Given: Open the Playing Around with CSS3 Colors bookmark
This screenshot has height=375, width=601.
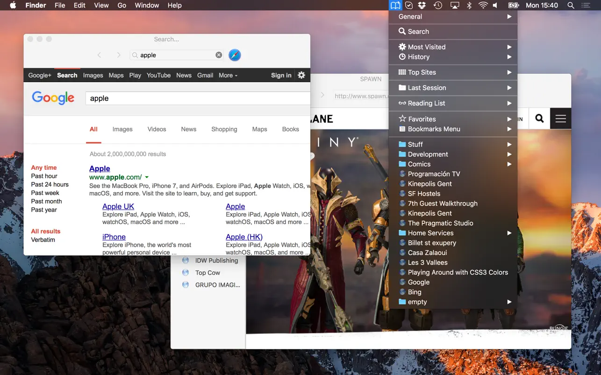Looking at the screenshot, I should coord(458,272).
